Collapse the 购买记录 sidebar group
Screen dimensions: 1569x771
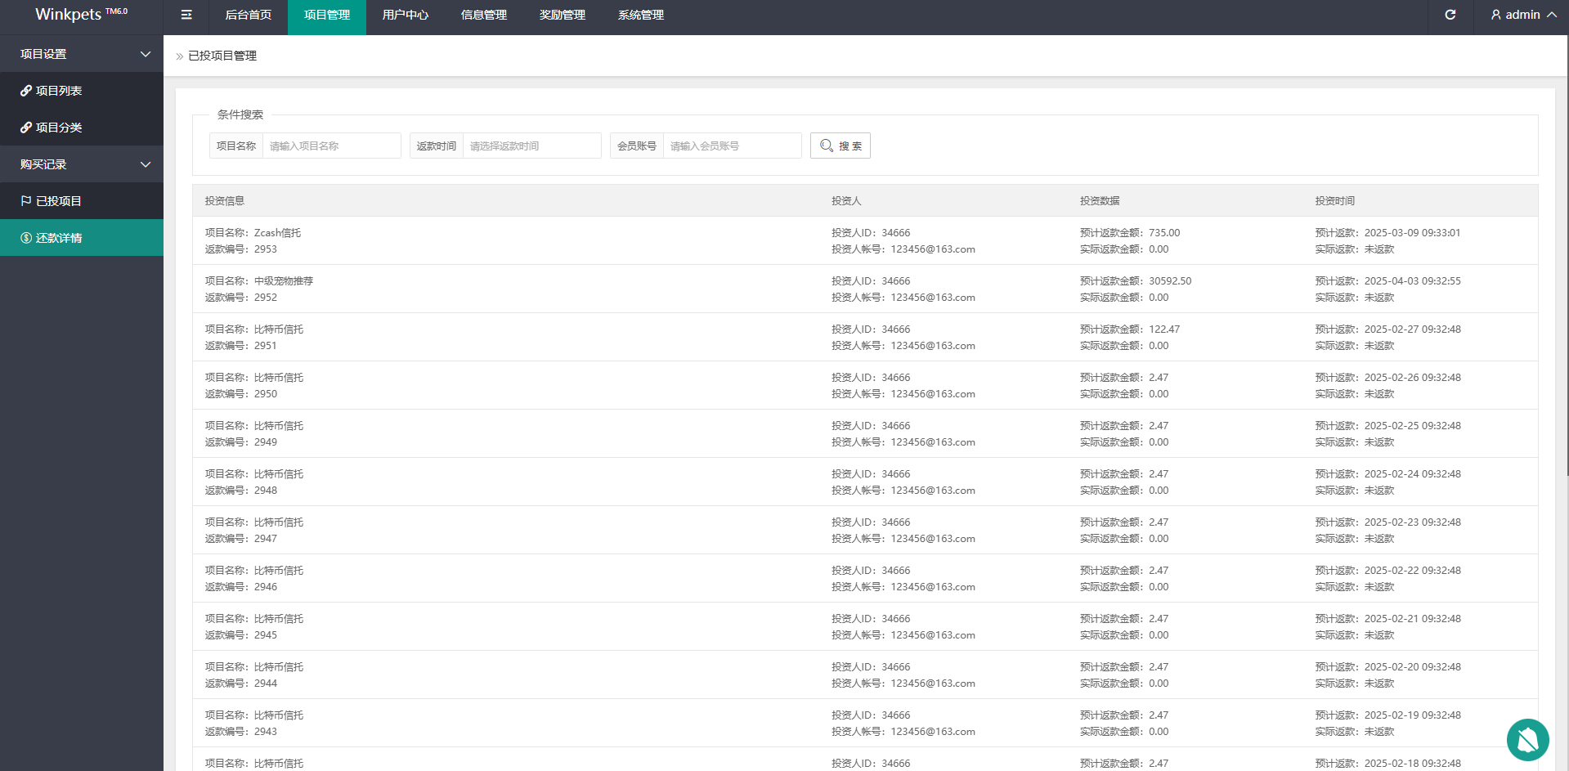(146, 164)
